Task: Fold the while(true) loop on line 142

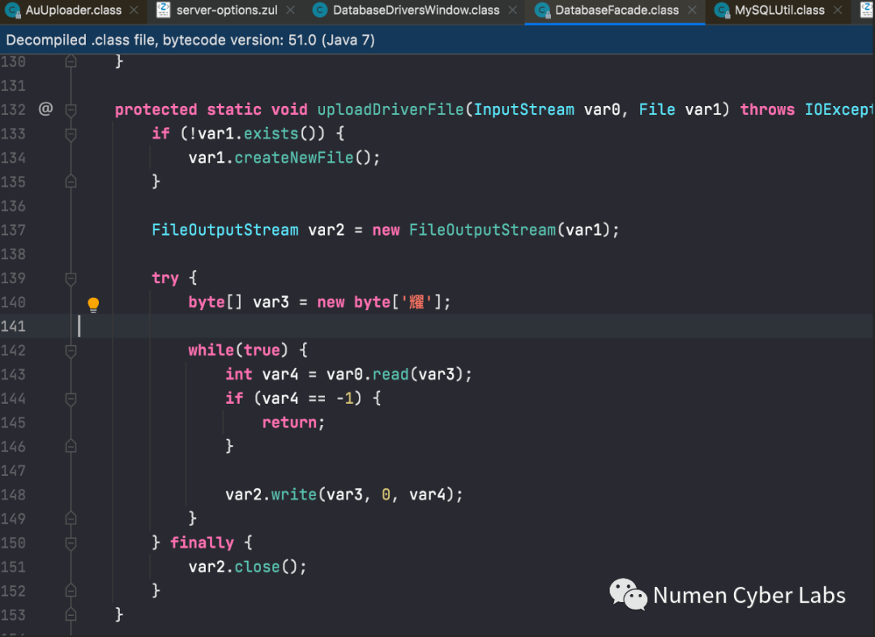Action: click(x=70, y=350)
